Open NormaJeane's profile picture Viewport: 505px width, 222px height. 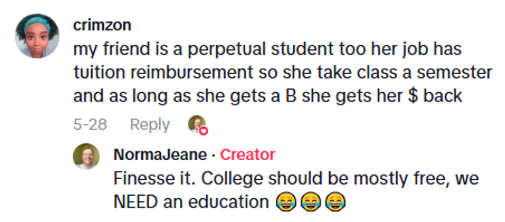86,156
